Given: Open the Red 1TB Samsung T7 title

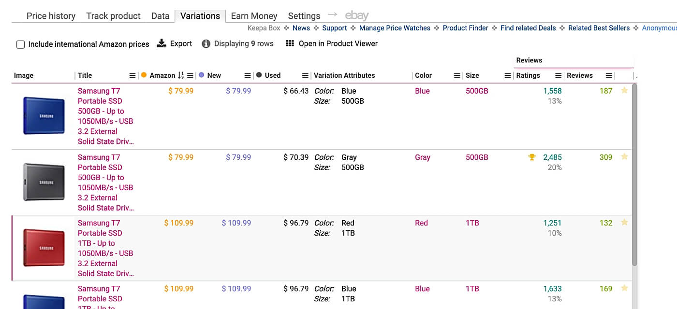Looking at the screenshot, I should point(106,248).
